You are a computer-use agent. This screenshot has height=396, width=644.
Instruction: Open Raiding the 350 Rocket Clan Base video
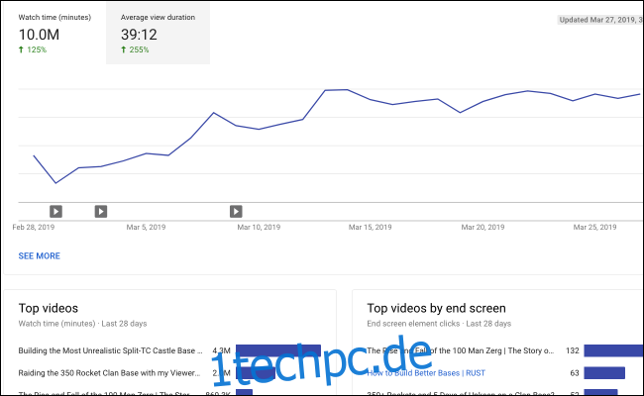pos(111,373)
